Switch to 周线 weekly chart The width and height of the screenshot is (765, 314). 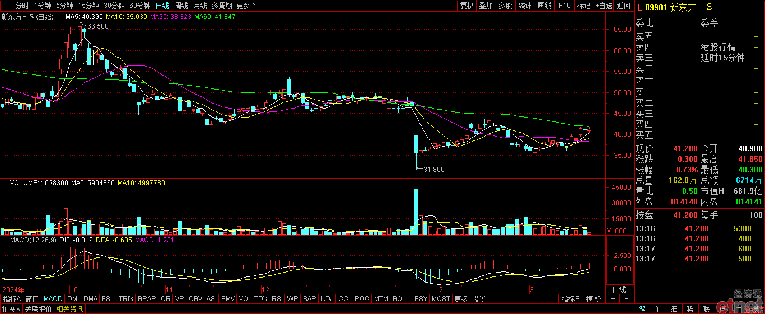coord(181,6)
